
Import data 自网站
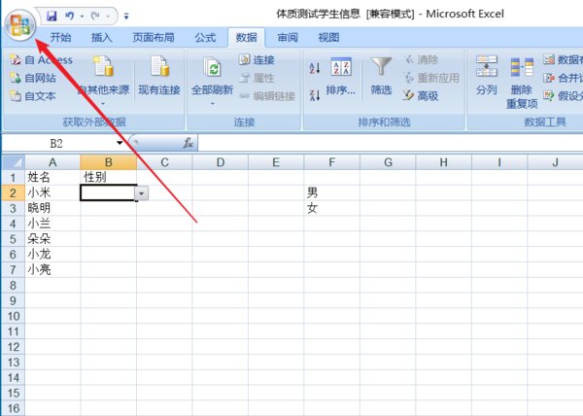point(33,78)
